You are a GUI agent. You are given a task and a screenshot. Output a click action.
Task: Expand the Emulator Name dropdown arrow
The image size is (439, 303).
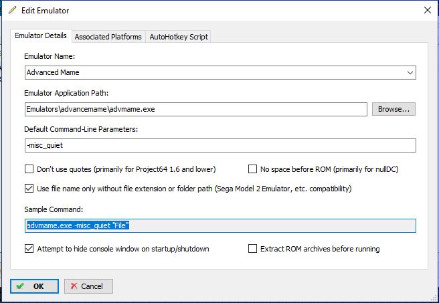(410, 73)
